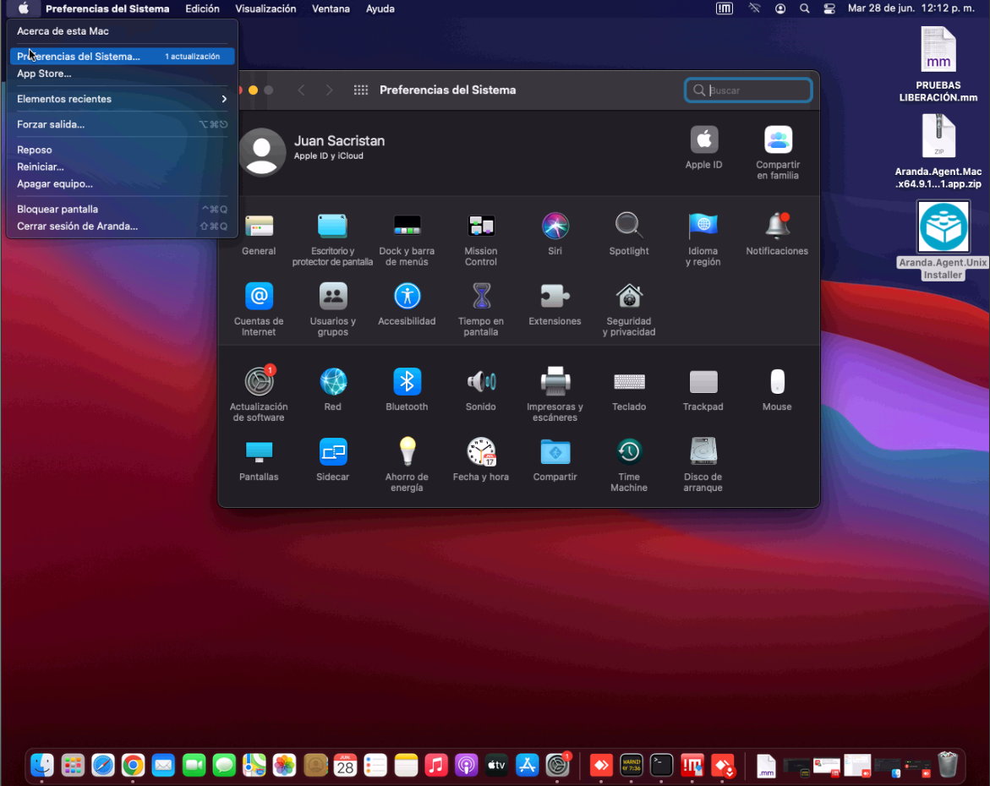Open Terminal from the Dock
The width and height of the screenshot is (990, 786).
click(x=661, y=765)
